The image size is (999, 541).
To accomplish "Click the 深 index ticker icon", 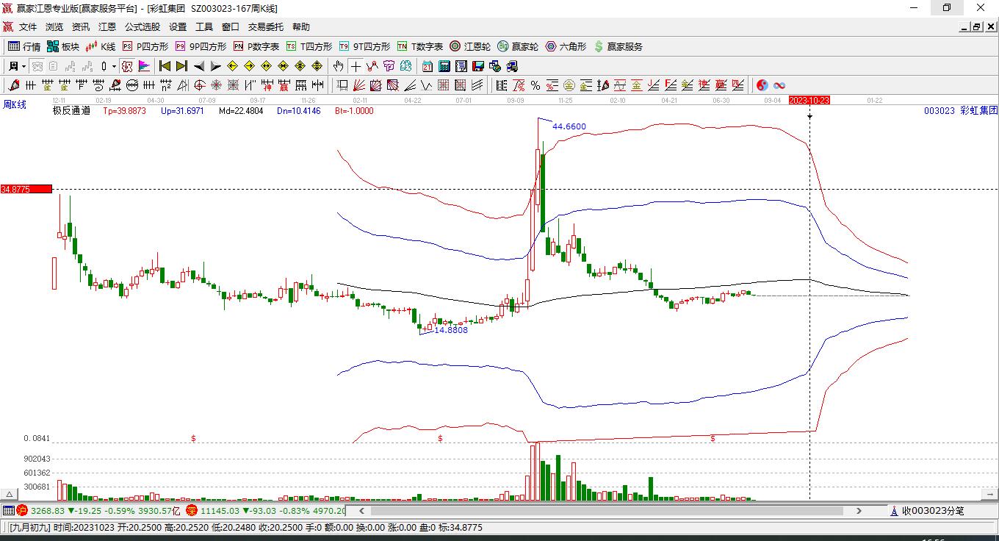I will (192, 511).
